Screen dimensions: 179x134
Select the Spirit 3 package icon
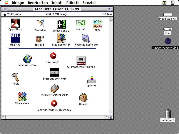click(x=40, y=39)
